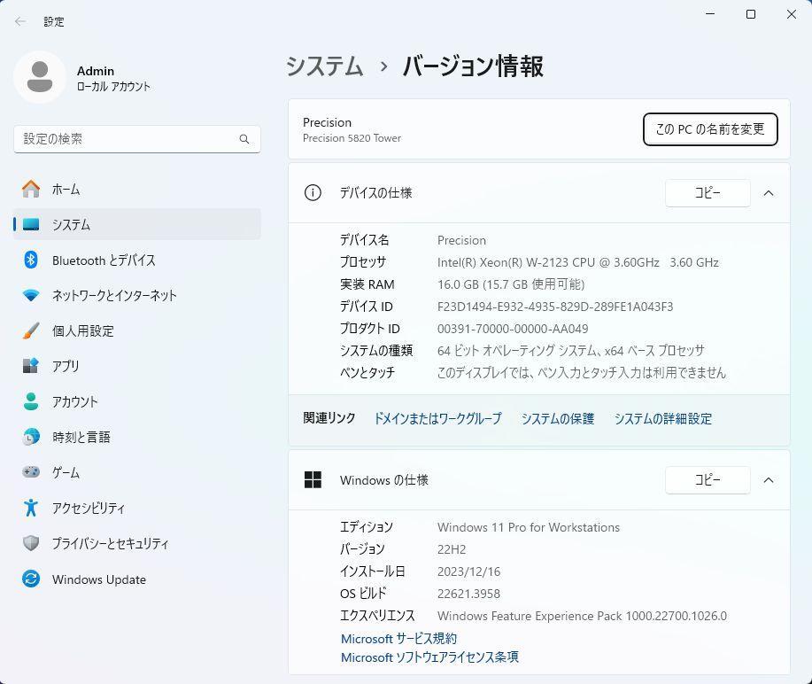Click Windows Feature Experience Pack value
Viewport: 812px width, 684px height.
[x=582, y=616]
